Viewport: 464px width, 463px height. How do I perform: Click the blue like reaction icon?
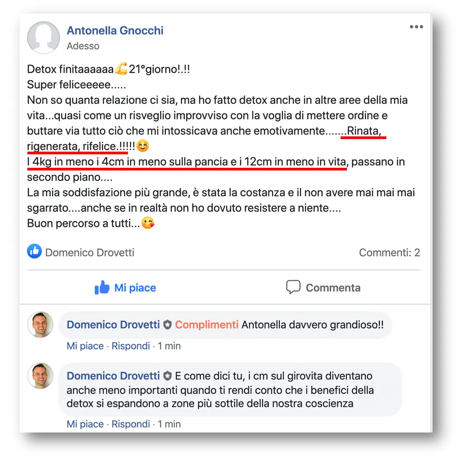(x=34, y=251)
